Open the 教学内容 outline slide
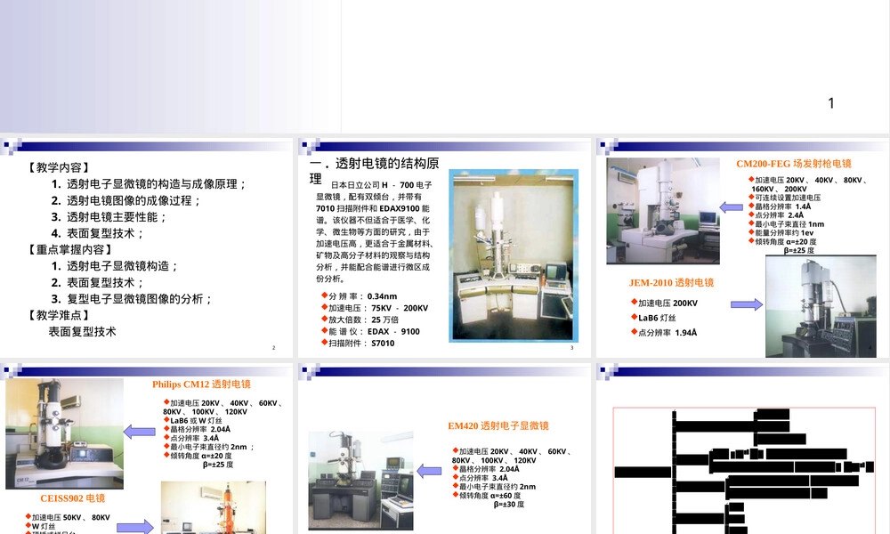This screenshot has height=534, width=890. pyautogui.click(x=147, y=248)
